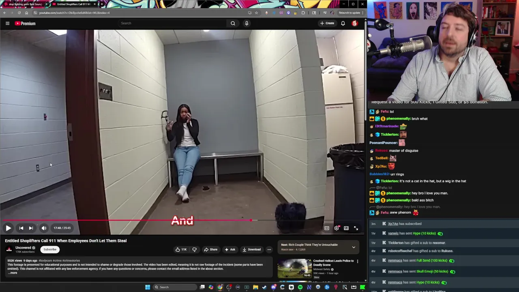Open more actions three-dot menu under video
The height and width of the screenshot is (292, 519).
coord(269,249)
